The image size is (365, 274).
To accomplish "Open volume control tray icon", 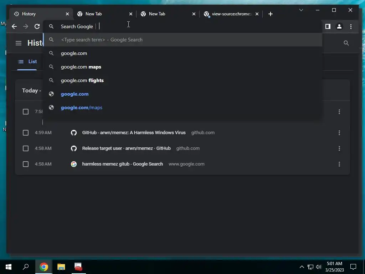I will click(319, 267).
